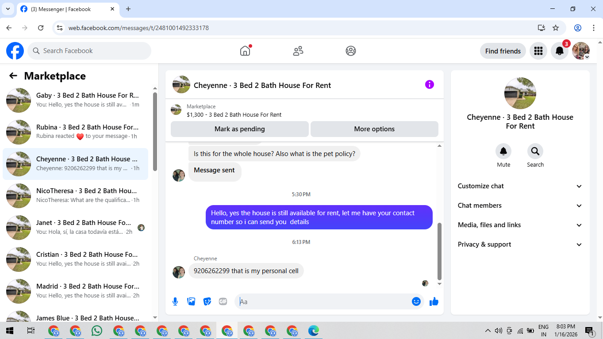Click the chat messages scrollbar thumb
Screen dimensions: 603x339
(439, 251)
